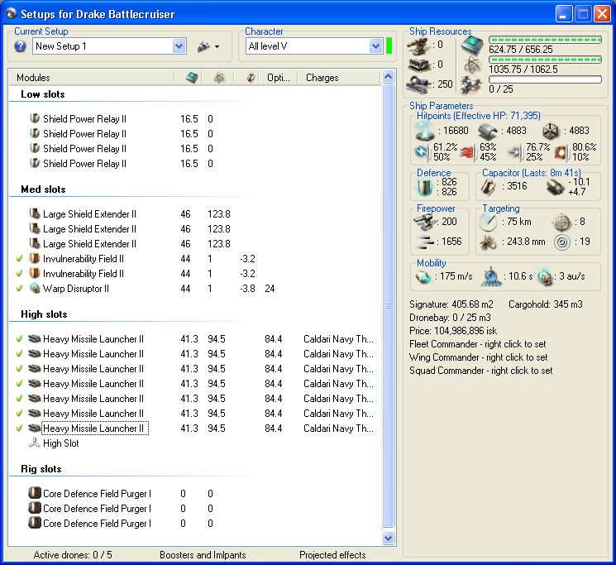
Task: Toggle the second Invulnerability Field II checkmark
Action: pyautogui.click(x=19, y=274)
